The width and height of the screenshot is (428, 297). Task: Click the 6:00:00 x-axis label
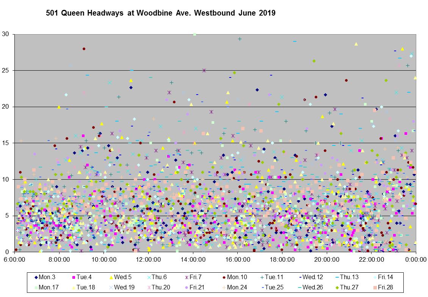(15, 260)
